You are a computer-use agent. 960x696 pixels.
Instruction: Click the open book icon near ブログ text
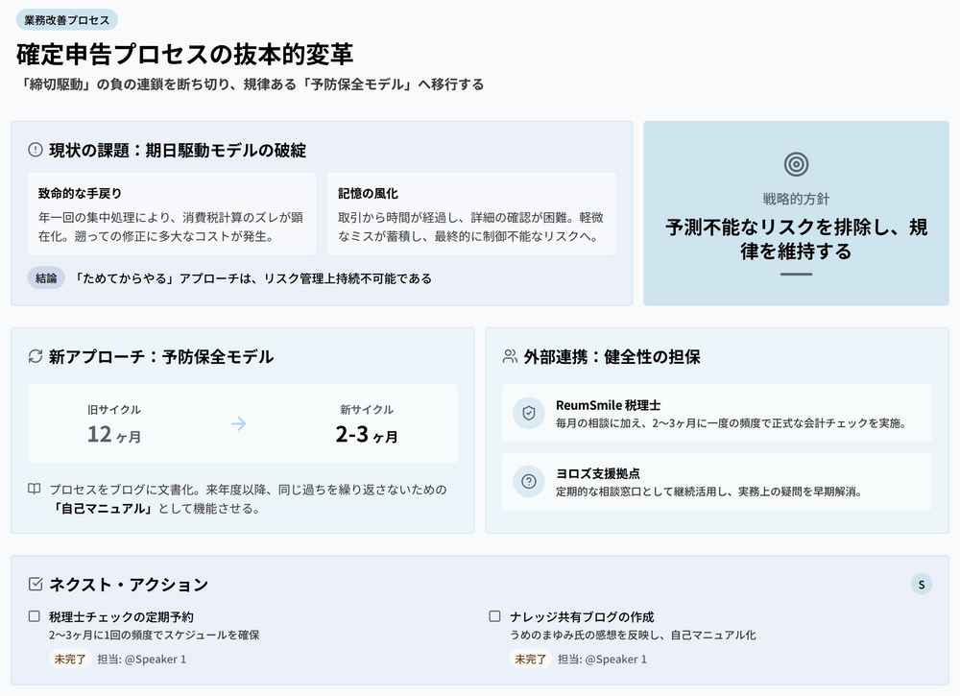[35, 490]
